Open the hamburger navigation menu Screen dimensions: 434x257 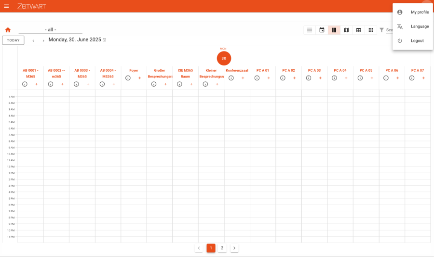[x=6, y=6]
